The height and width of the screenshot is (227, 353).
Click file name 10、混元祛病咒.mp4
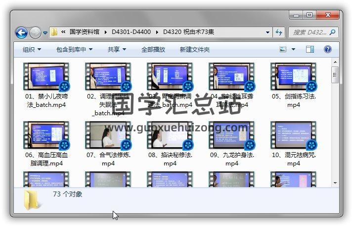point(294,159)
